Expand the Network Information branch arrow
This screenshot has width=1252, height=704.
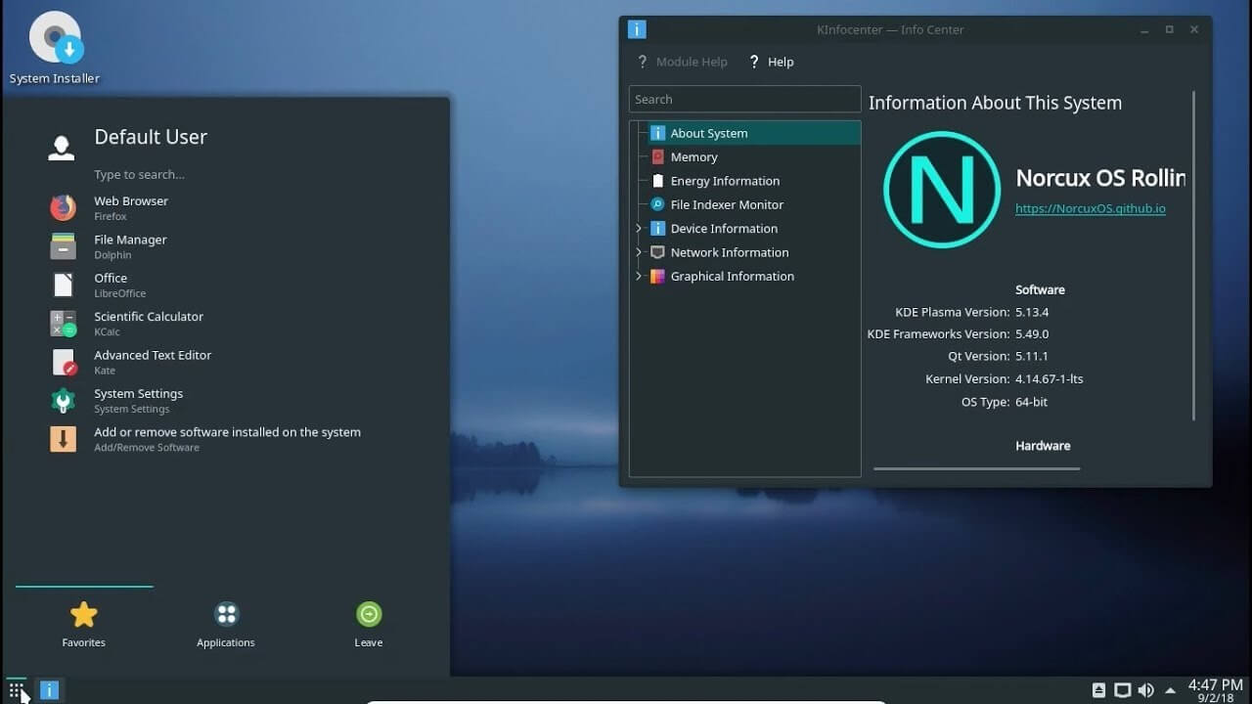point(639,252)
